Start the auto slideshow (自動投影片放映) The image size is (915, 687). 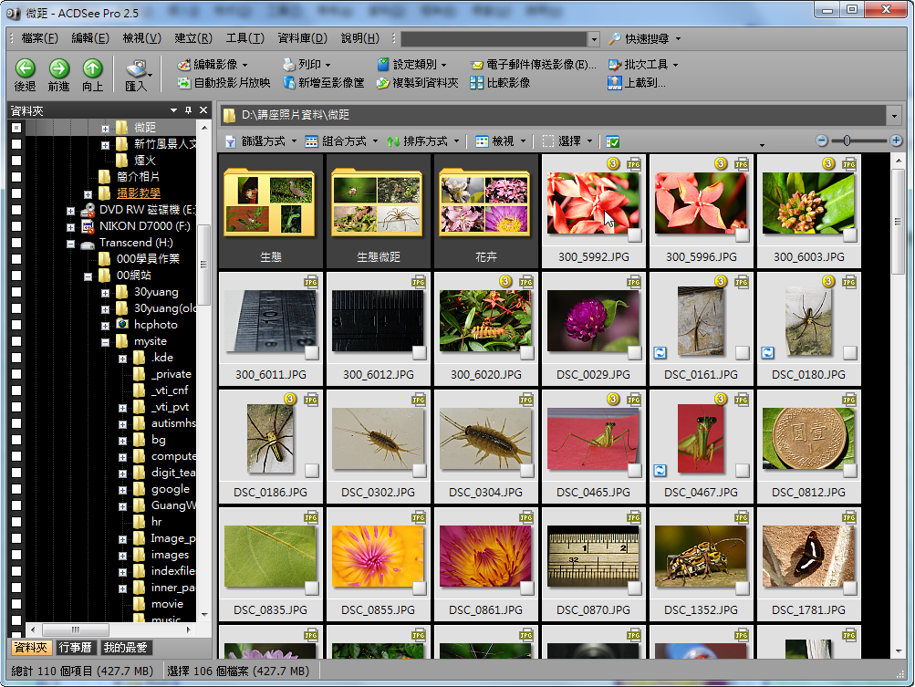pyautogui.click(x=224, y=83)
